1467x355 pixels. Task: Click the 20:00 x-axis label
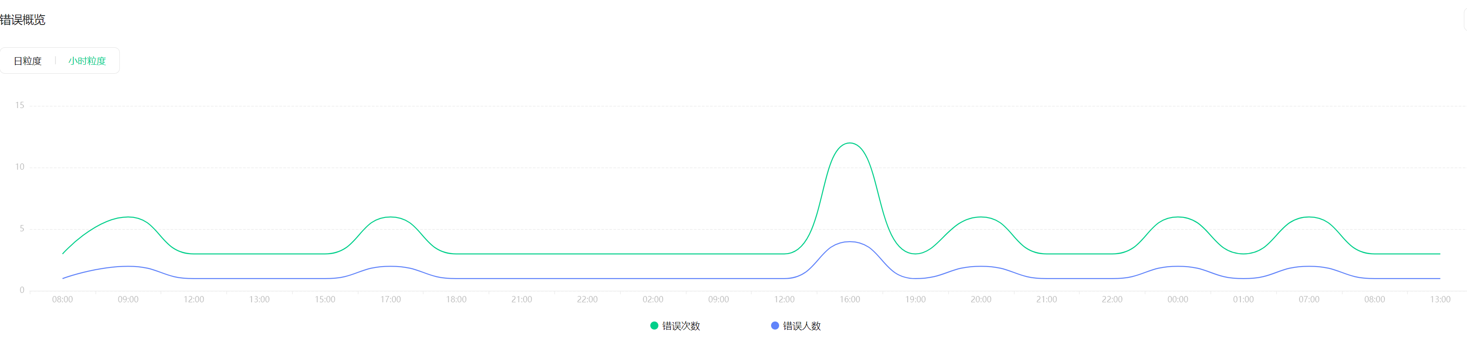981,300
